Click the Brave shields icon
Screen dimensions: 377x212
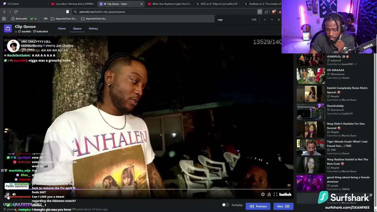274,12
